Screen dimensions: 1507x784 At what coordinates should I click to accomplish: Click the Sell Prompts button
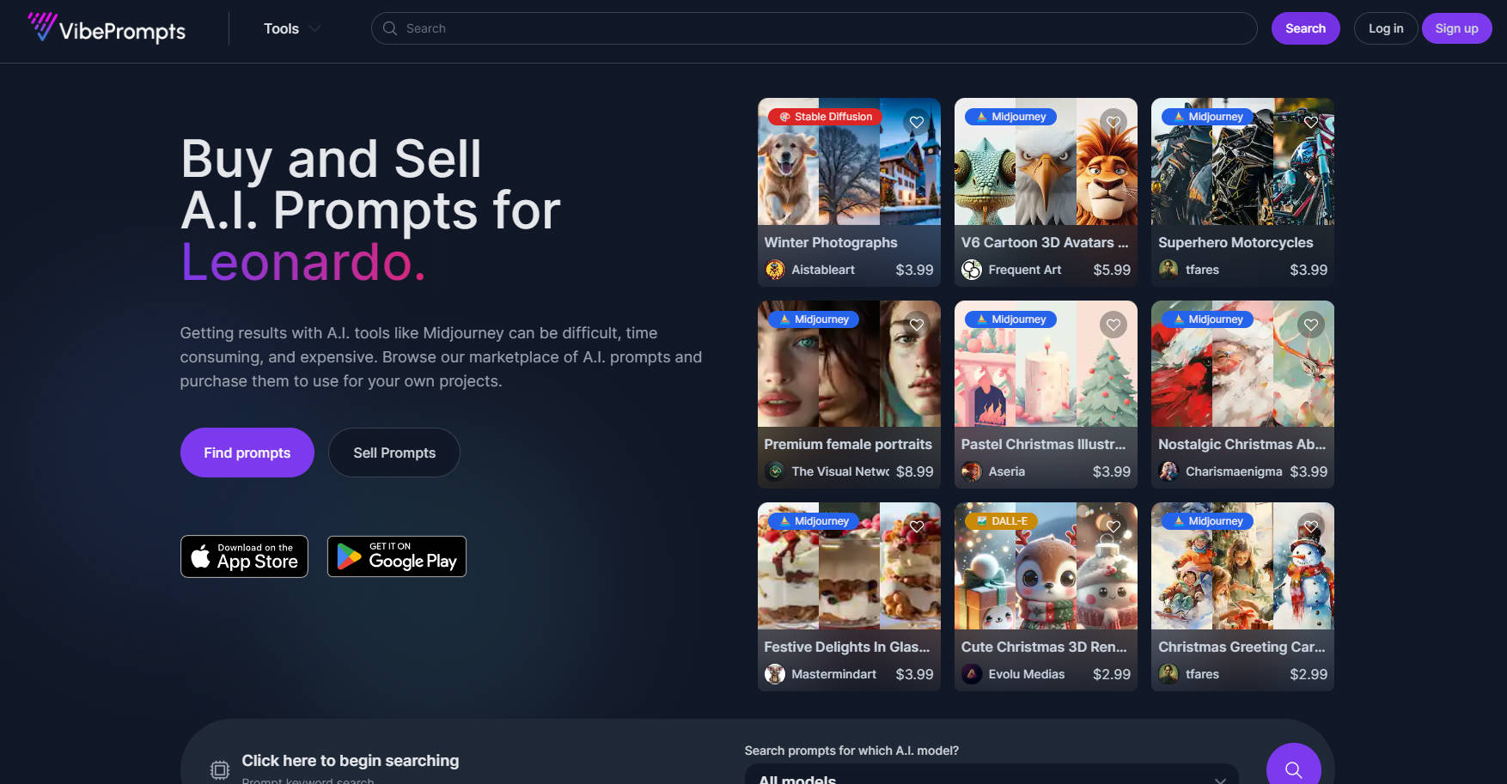click(x=394, y=453)
